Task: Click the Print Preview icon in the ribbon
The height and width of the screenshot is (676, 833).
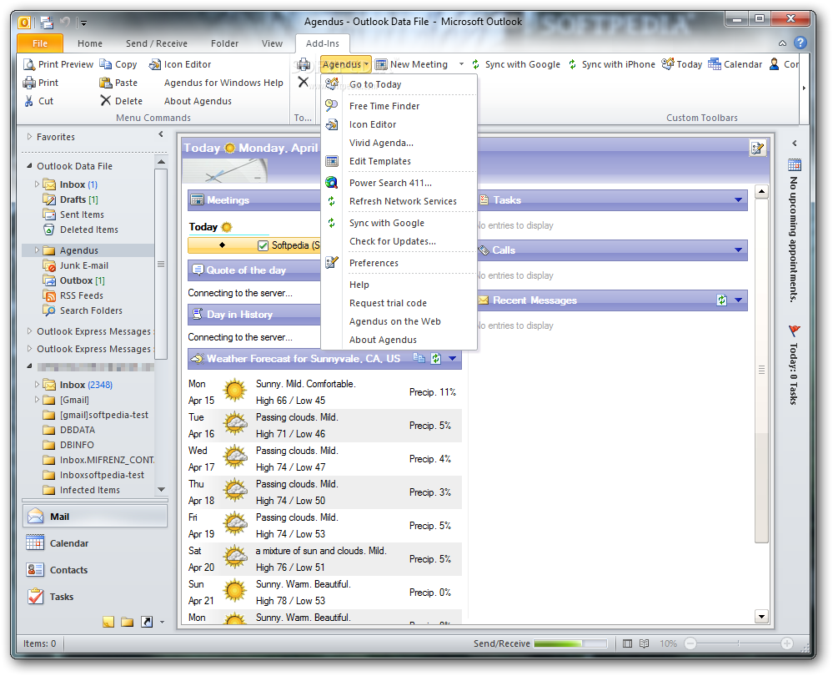Action: pyautogui.click(x=28, y=64)
